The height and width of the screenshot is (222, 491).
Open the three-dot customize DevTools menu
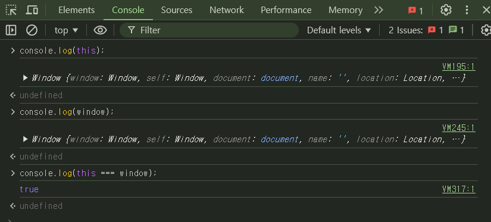pos(467,10)
